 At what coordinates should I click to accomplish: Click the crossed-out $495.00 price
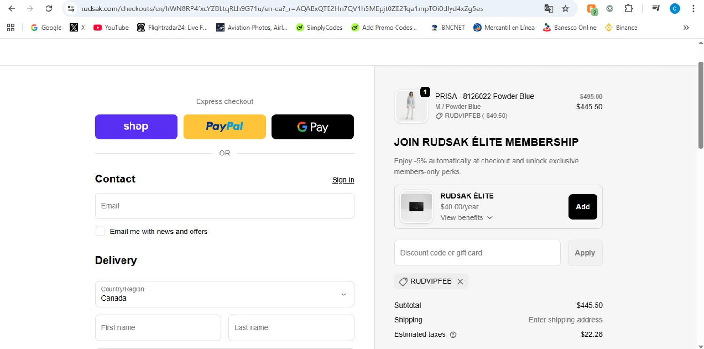click(591, 96)
